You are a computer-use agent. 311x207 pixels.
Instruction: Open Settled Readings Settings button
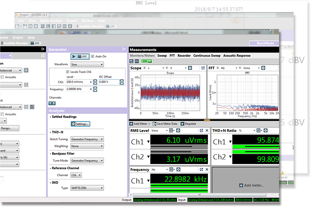[x=80, y=124]
